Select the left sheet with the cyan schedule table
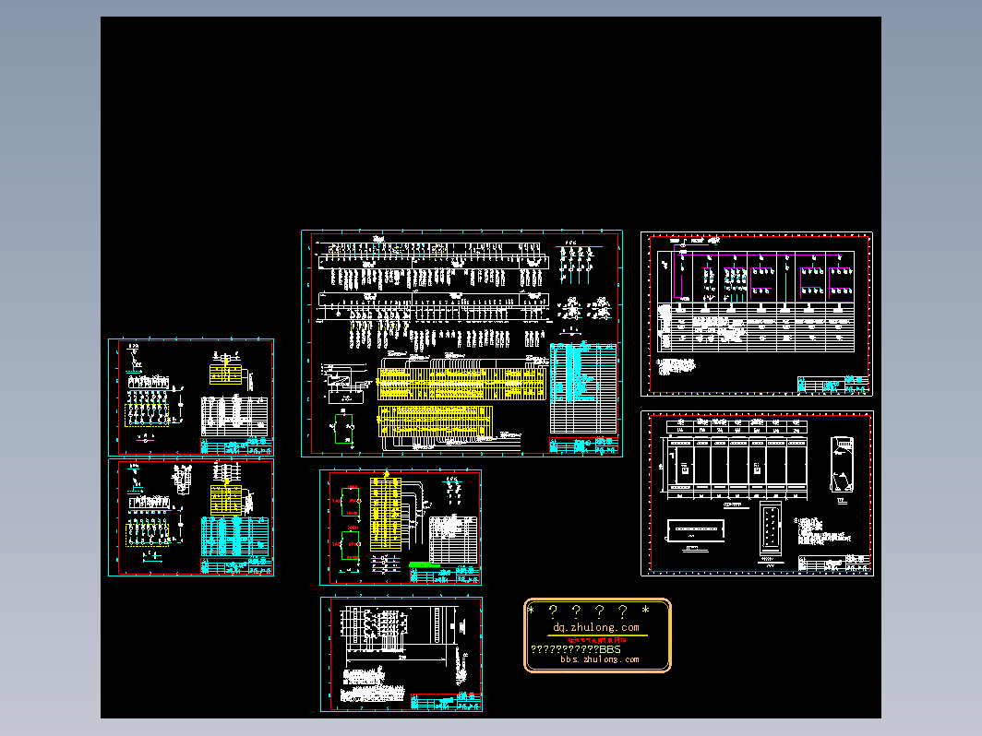The height and width of the screenshot is (736, 982). click(191, 517)
